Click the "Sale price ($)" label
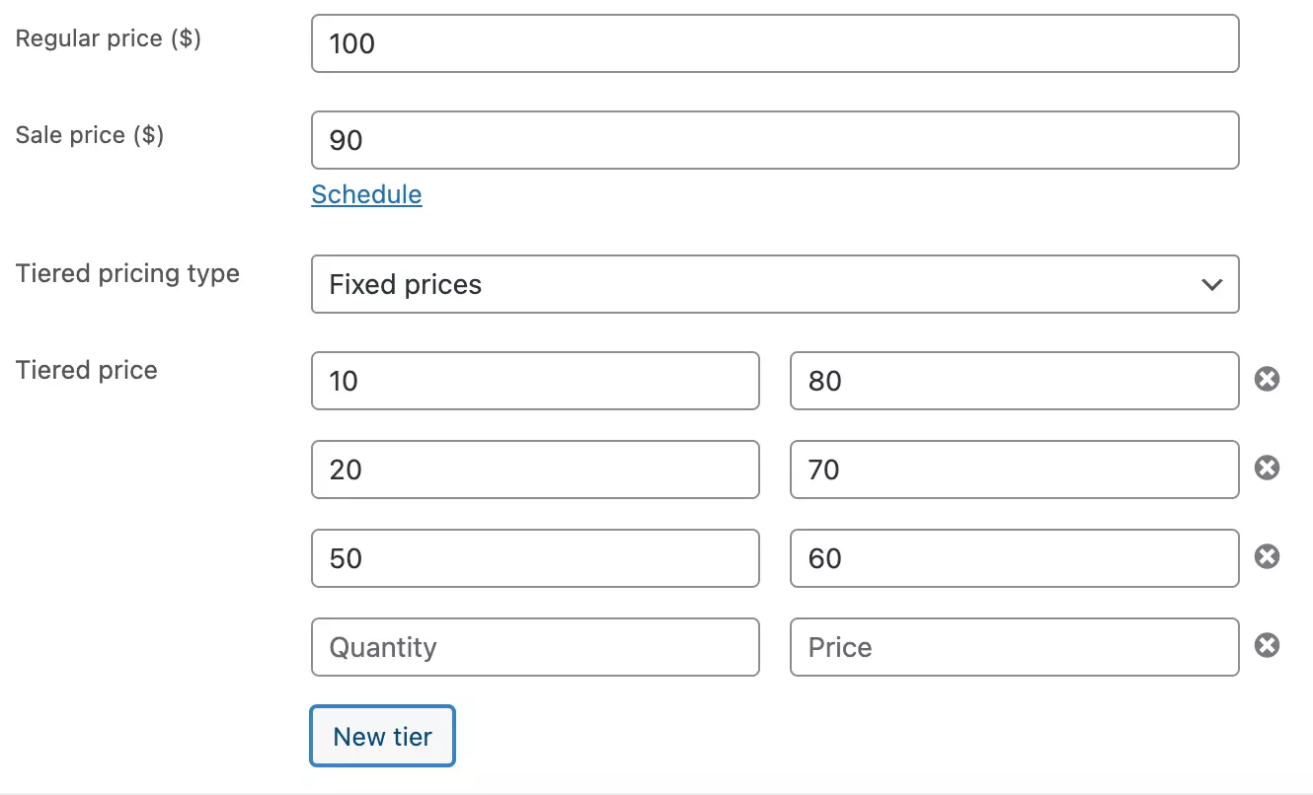Screen dimensions: 1313x795 pos(90,135)
